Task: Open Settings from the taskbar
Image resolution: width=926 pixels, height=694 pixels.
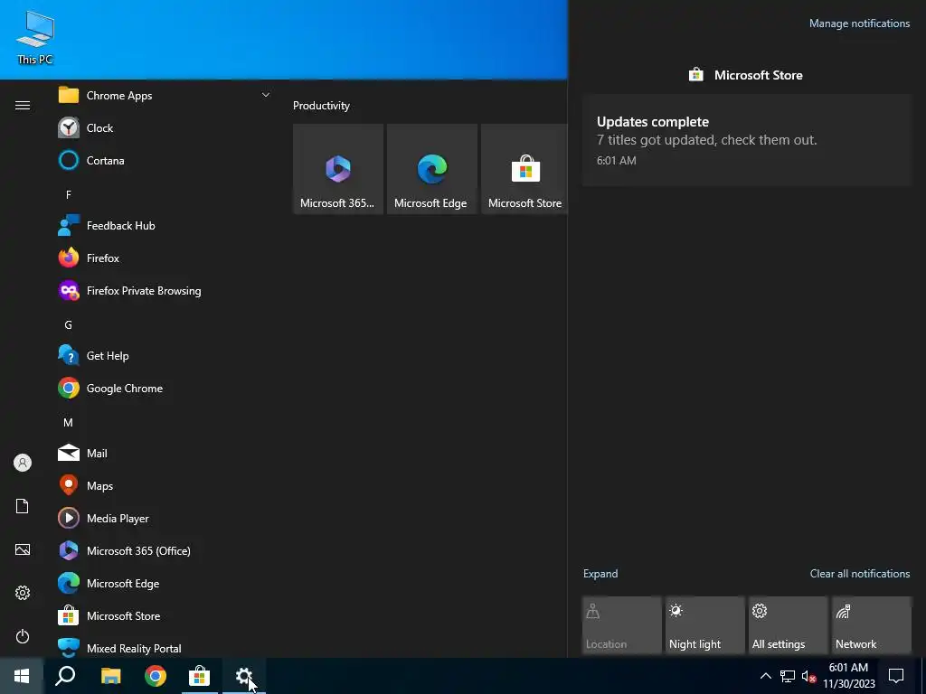Action: pos(244,676)
